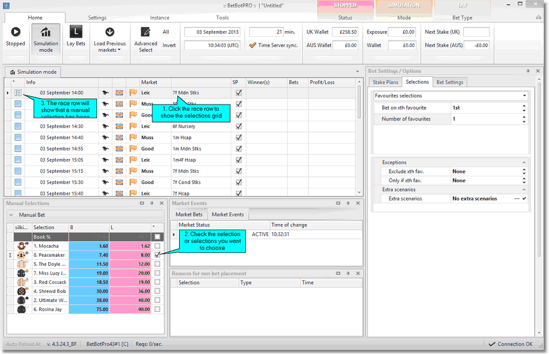
Task: Click the Bet on xth favourite stepper
Action: point(524,108)
